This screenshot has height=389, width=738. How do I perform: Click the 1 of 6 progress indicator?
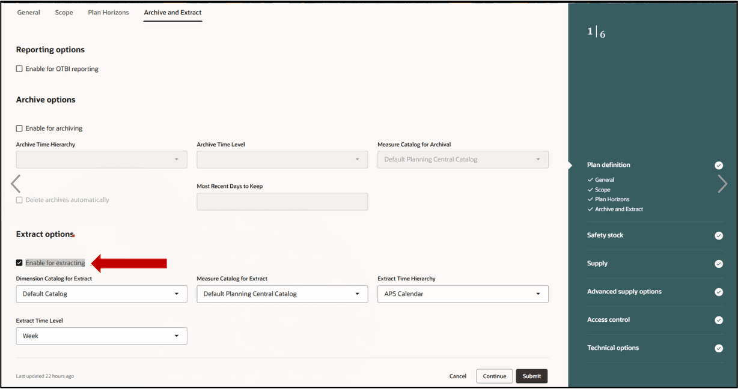(596, 31)
